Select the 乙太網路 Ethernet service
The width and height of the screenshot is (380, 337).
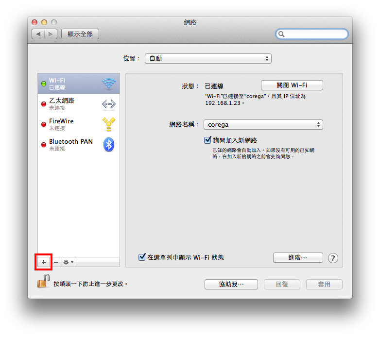(x=79, y=104)
